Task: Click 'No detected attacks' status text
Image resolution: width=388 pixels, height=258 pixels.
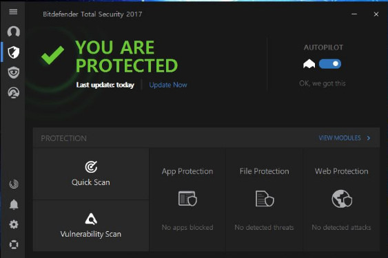Action: (x=341, y=227)
